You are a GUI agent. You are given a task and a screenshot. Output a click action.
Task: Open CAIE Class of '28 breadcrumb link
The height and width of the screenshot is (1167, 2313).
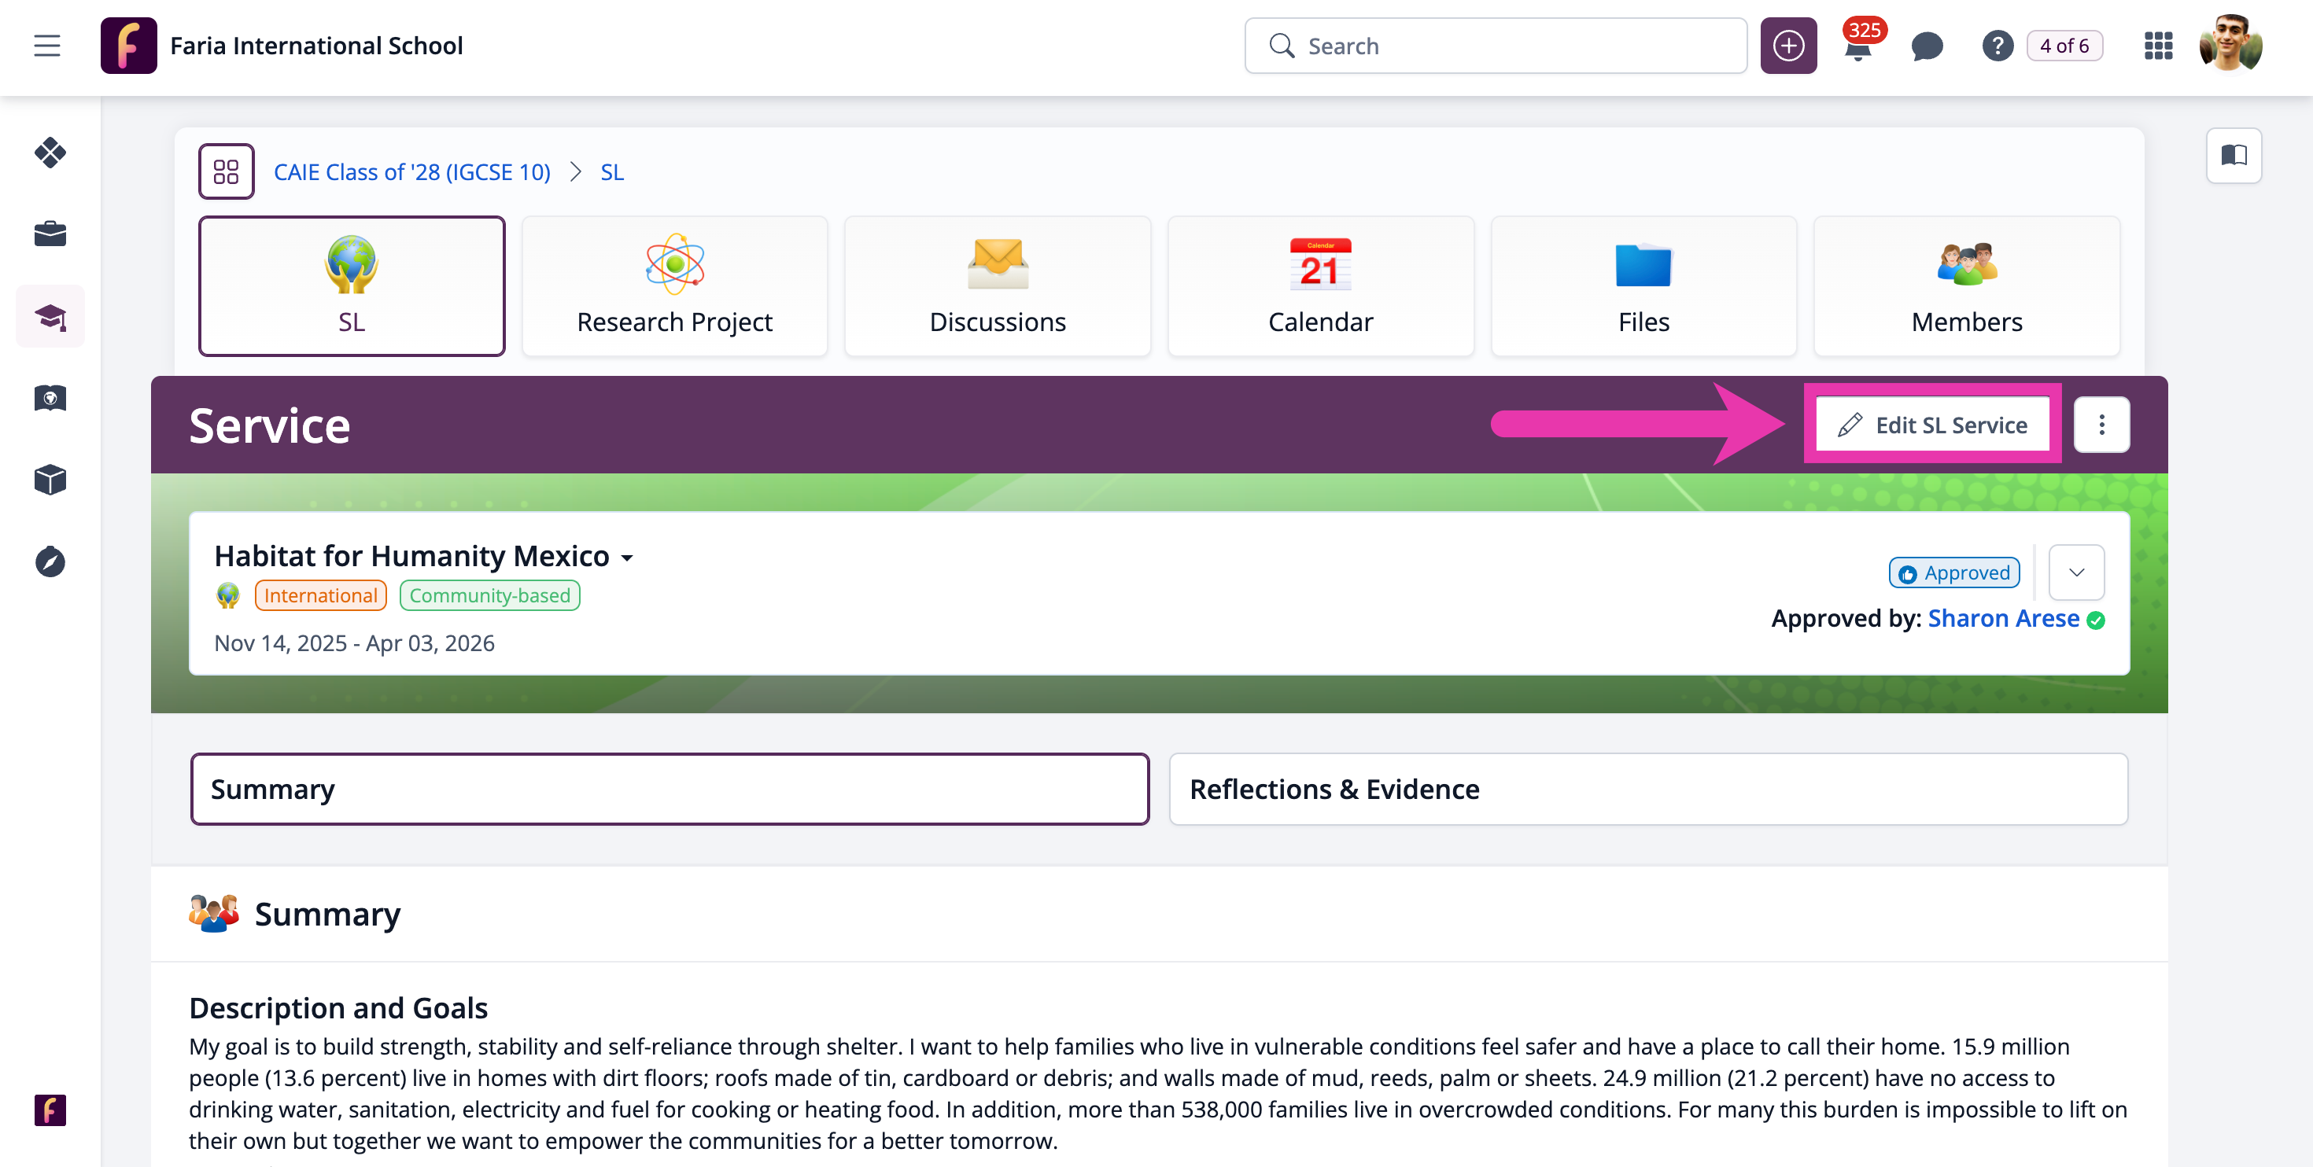[x=412, y=172]
